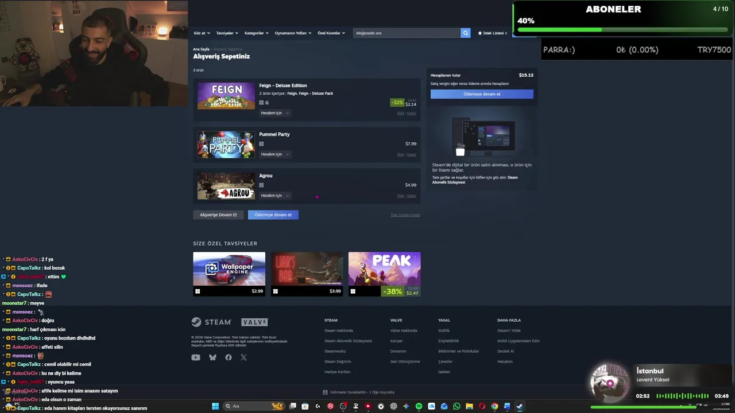Open Hediye Kartları footer link

pyautogui.click(x=337, y=372)
